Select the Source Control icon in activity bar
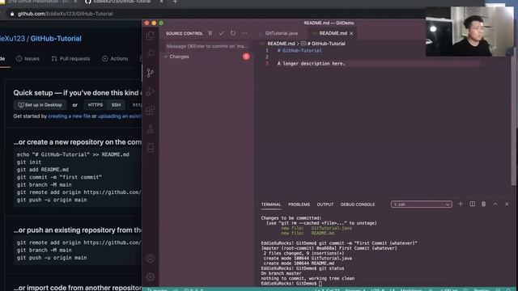518x291 pixels. pyautogui.click(x=151, y=73)
